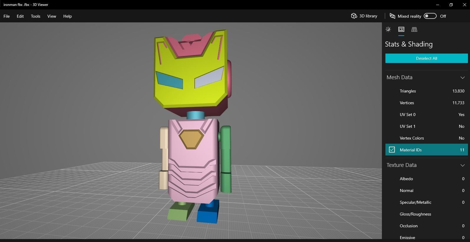Image resolution: width=470 pixels, height=242 pixels.
Task: Open the View menu
Action: (x=52, y=16)
